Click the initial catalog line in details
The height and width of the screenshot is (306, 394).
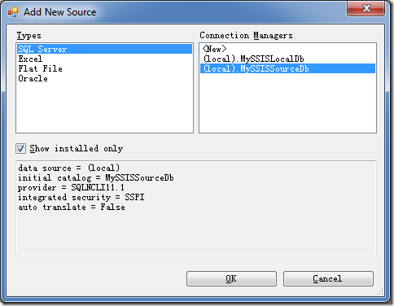[96, 177]
